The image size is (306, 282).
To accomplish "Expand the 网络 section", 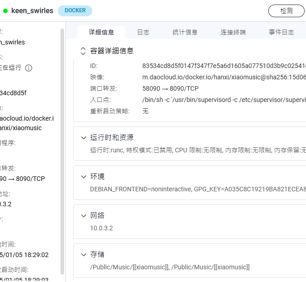I will click(83, 215).
